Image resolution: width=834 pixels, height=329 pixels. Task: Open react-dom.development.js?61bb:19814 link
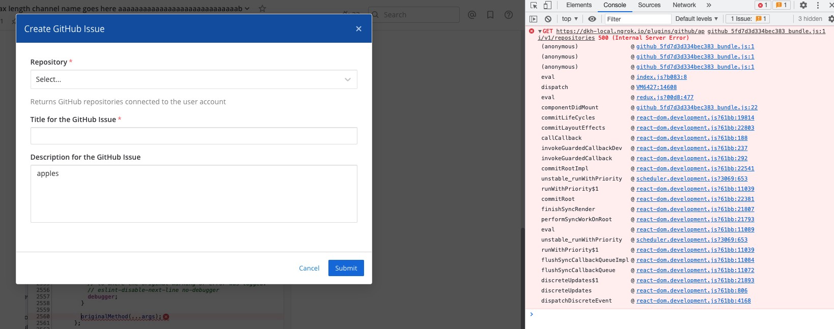click(695, 117)
